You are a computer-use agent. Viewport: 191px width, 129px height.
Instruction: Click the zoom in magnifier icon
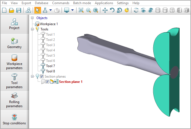click(x=81, y=10)
